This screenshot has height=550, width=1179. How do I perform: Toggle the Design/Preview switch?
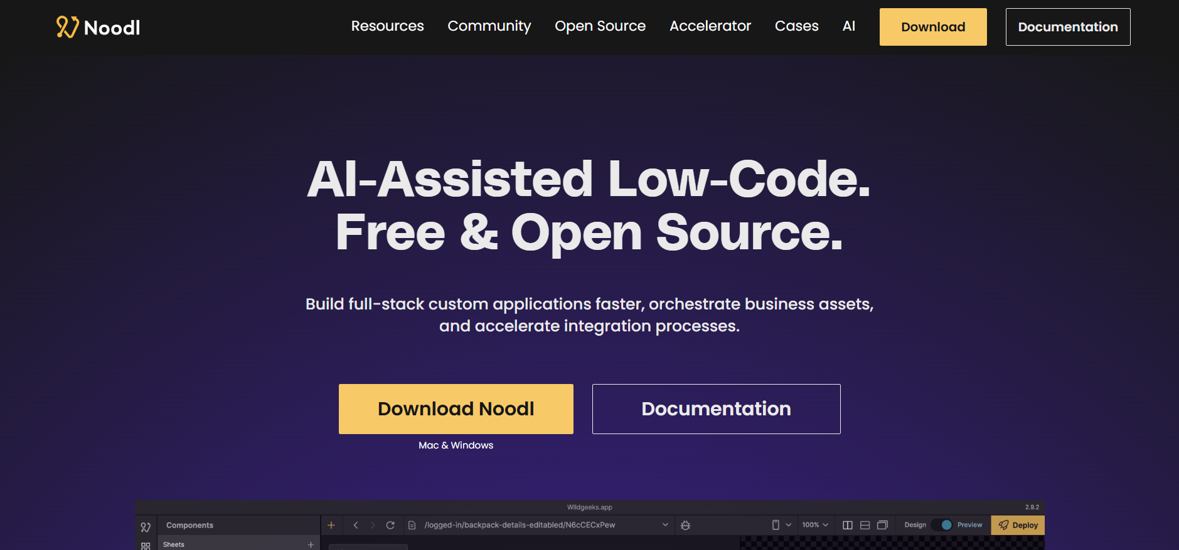[x=942, y=525]
